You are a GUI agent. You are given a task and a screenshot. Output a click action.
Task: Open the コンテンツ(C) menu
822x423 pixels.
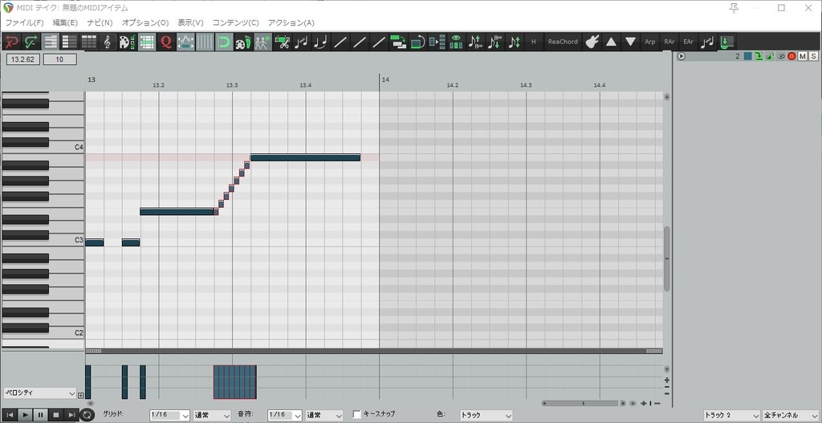coord(235,22)
